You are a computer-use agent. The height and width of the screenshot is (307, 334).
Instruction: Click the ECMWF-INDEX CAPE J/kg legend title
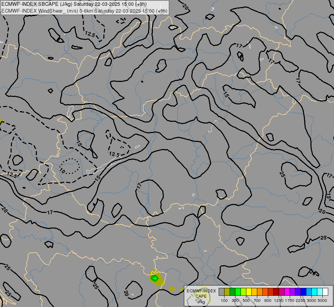pyautogui.click(x=201, y=296)
